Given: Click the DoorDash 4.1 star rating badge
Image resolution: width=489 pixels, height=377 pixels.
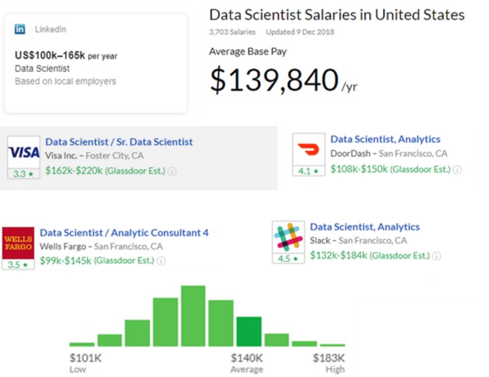Looking at the screenshot, I should pyautogui.click(x=309, y=171).
